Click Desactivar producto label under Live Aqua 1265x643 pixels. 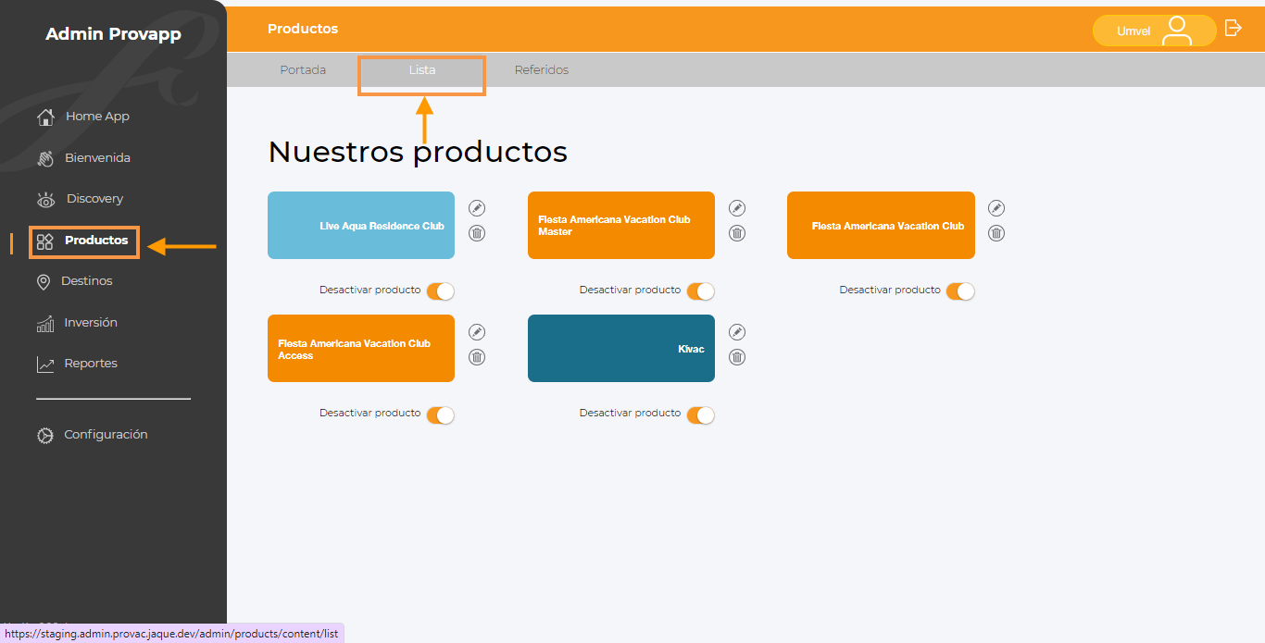point(369,290)
